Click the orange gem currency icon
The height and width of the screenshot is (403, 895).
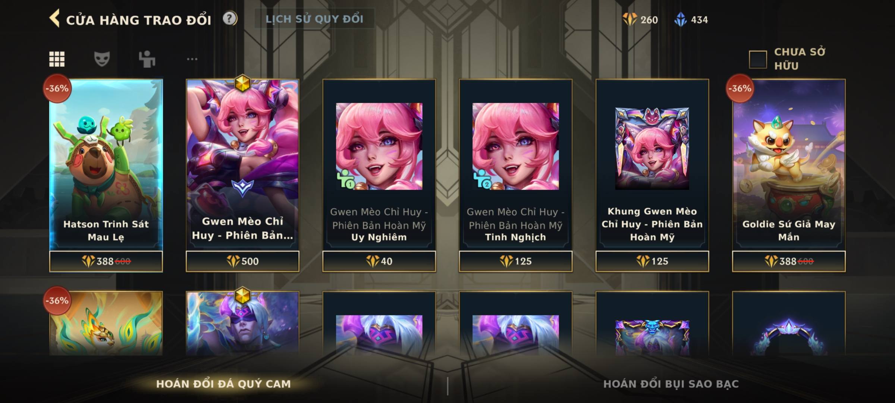click(630, 19)
